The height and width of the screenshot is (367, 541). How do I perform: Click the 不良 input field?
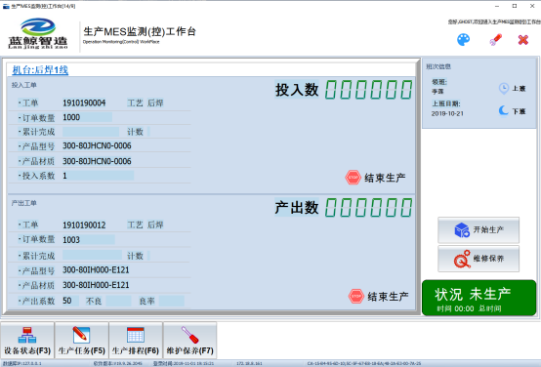coord(118,301)
